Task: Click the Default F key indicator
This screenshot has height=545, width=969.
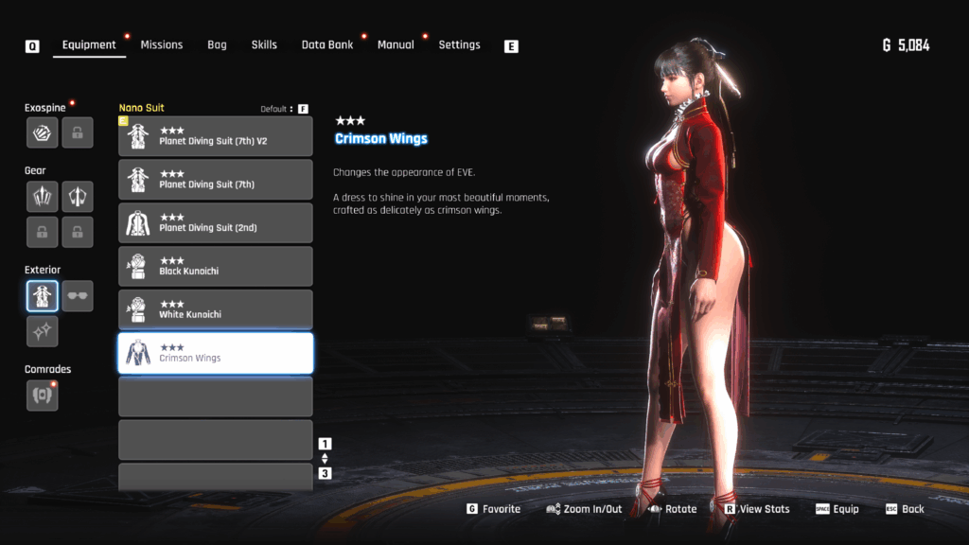Action: pos(303,109)
